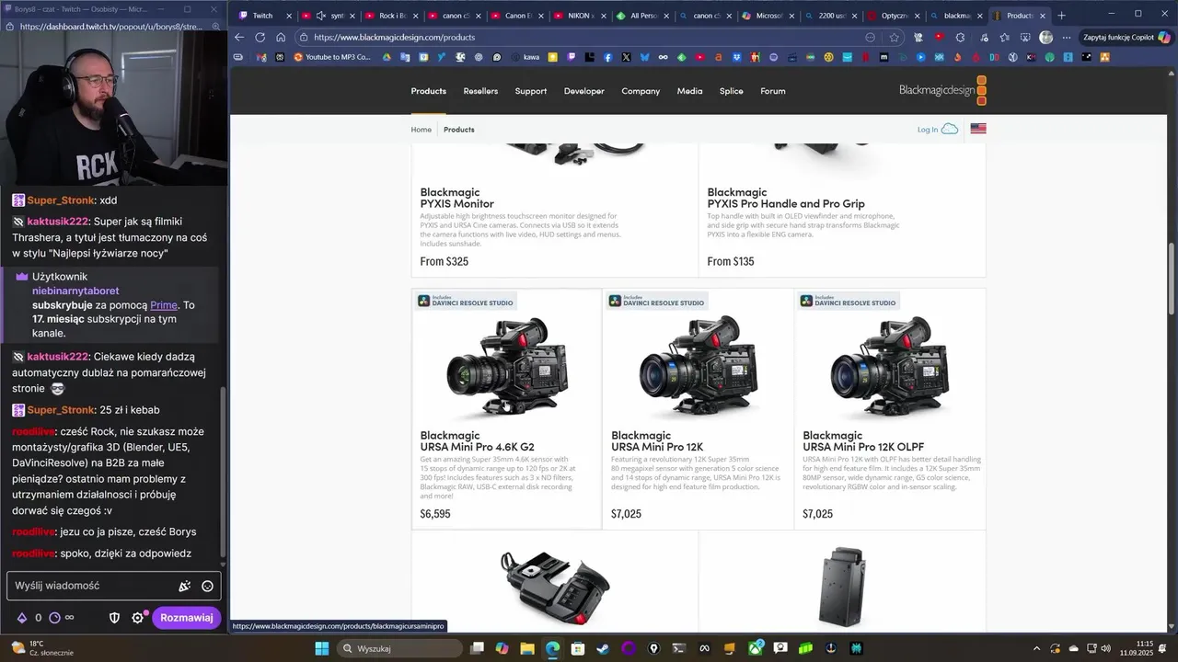Add page to favorites with star icon
1178x662 pixels.
[894, 37]
